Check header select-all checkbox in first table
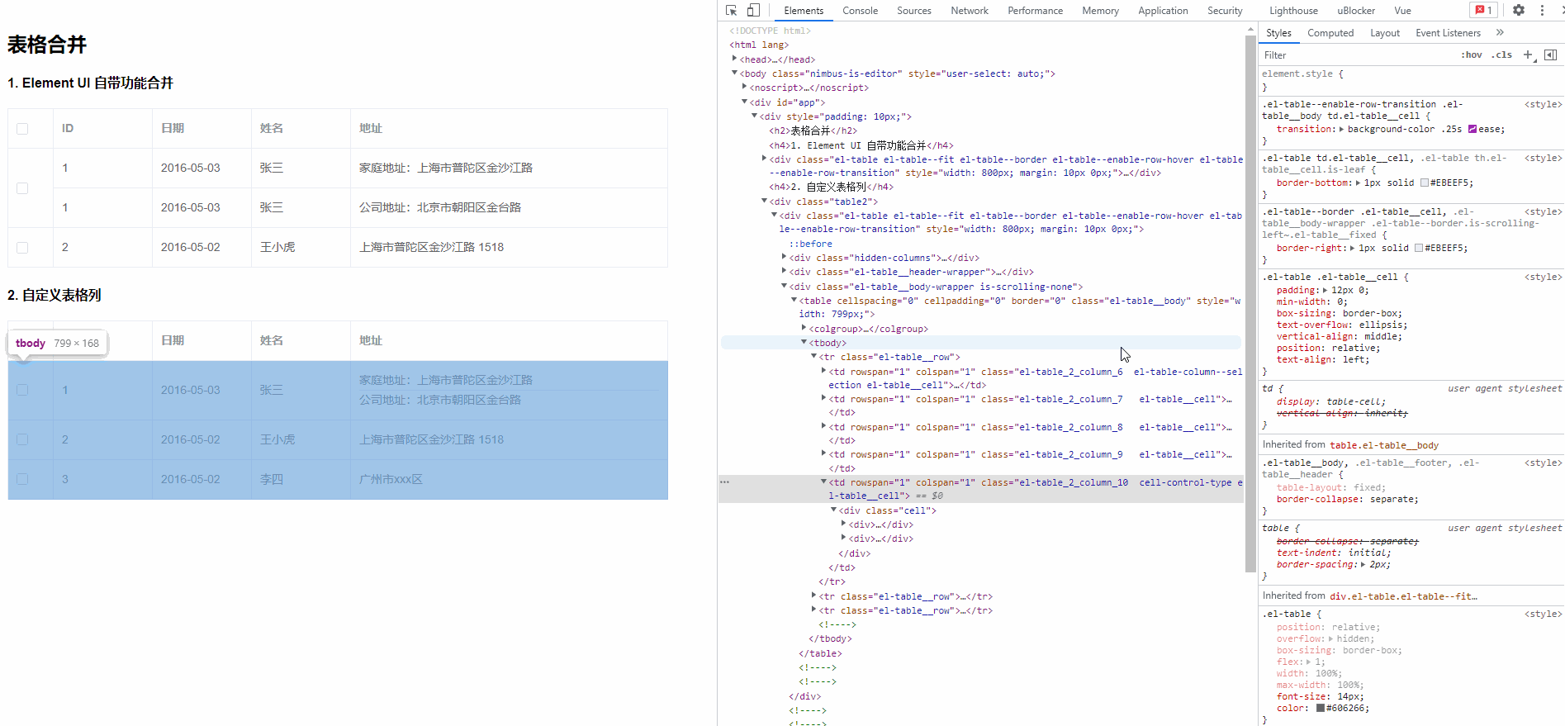 pyautogui.click(x=22, y=129)
